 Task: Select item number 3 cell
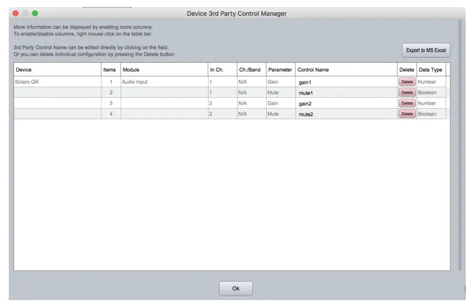pos(111,103)
